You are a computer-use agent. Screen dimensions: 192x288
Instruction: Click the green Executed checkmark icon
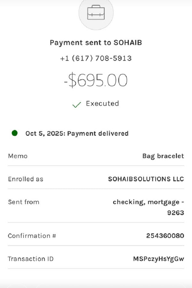click(x=76, y=105)
